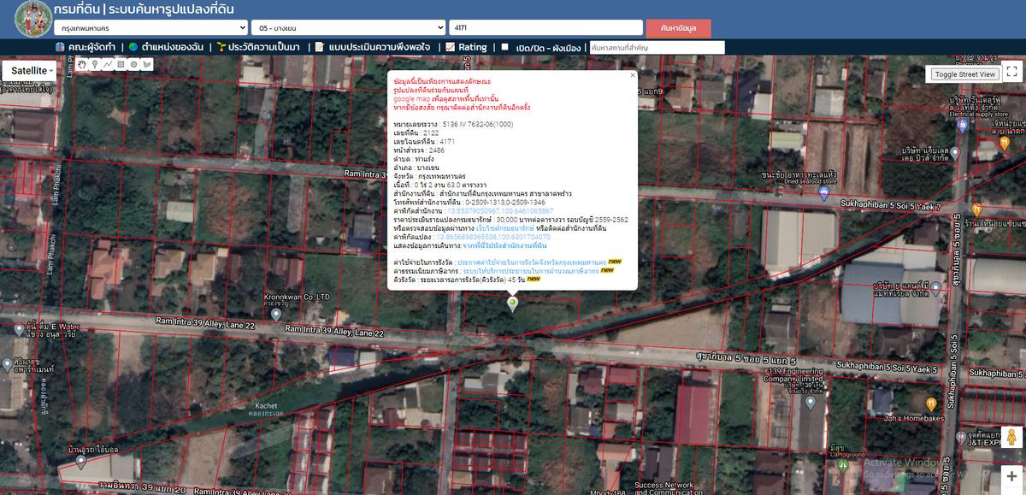Screen dimensions: 1026x495
Task: Close the land parcel info popup
Action: point(633,75)
